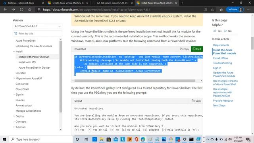Open the volume control in system tray

(230, 139)
